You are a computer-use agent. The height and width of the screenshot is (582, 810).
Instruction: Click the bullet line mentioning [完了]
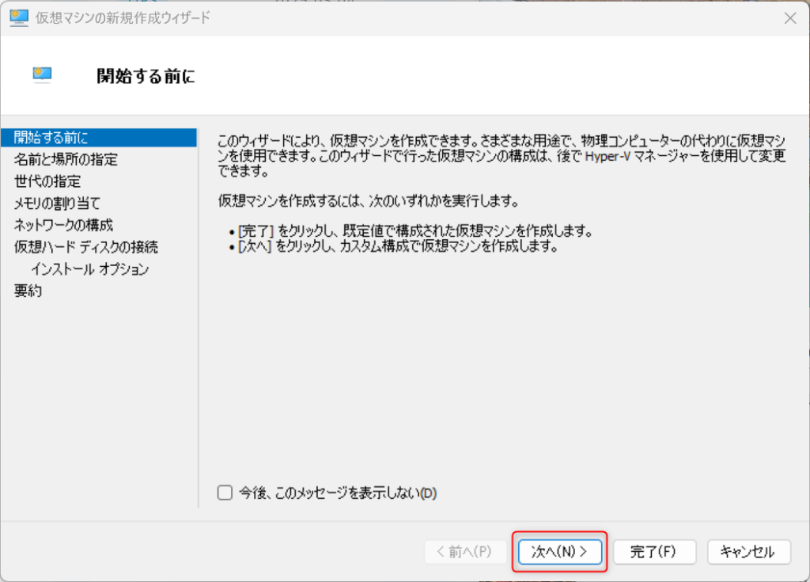click(414, 231)
